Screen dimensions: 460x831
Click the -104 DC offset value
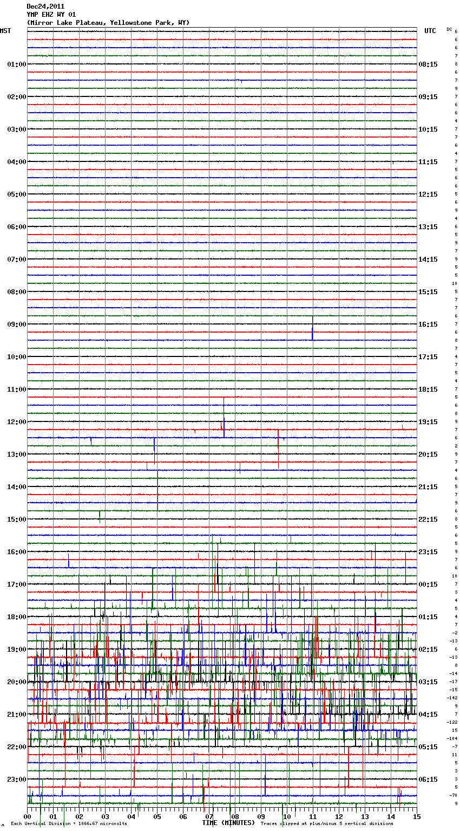[452, 739]
